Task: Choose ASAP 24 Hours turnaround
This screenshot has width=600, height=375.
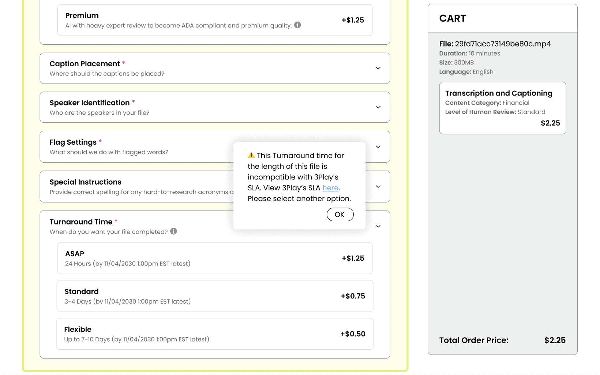Action: (215, 258)
